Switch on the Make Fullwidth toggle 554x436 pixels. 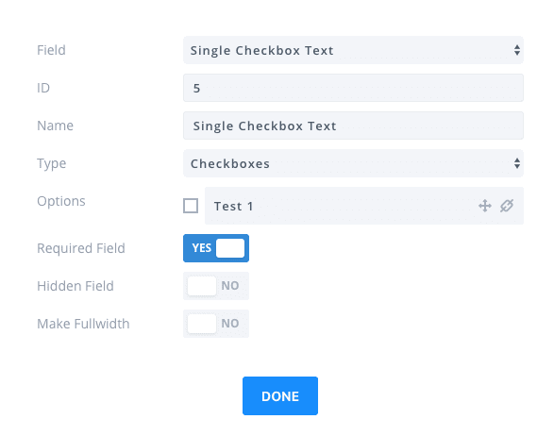pyautogui.click(x=216, y=324)
